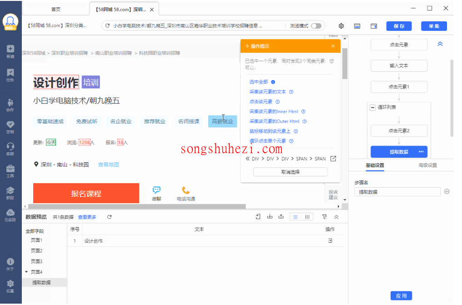Screen dimensions: 462x305
Task: Switch data preview to horizontal rows layout
Action: pyautogui.click(x=295, y=217)
